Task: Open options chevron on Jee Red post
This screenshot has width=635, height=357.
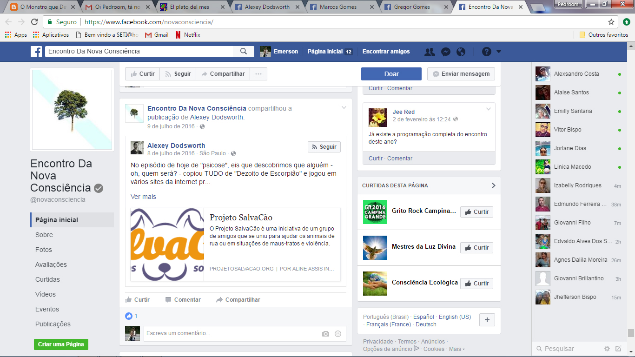Action: (489, 109)
